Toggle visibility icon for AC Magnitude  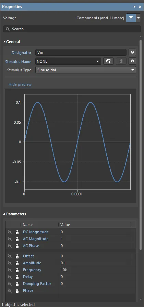click(10, 239)
